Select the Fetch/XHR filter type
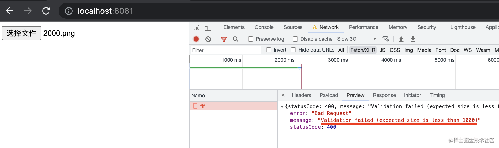This screenshot has width=499, height=148. (363, 50)
